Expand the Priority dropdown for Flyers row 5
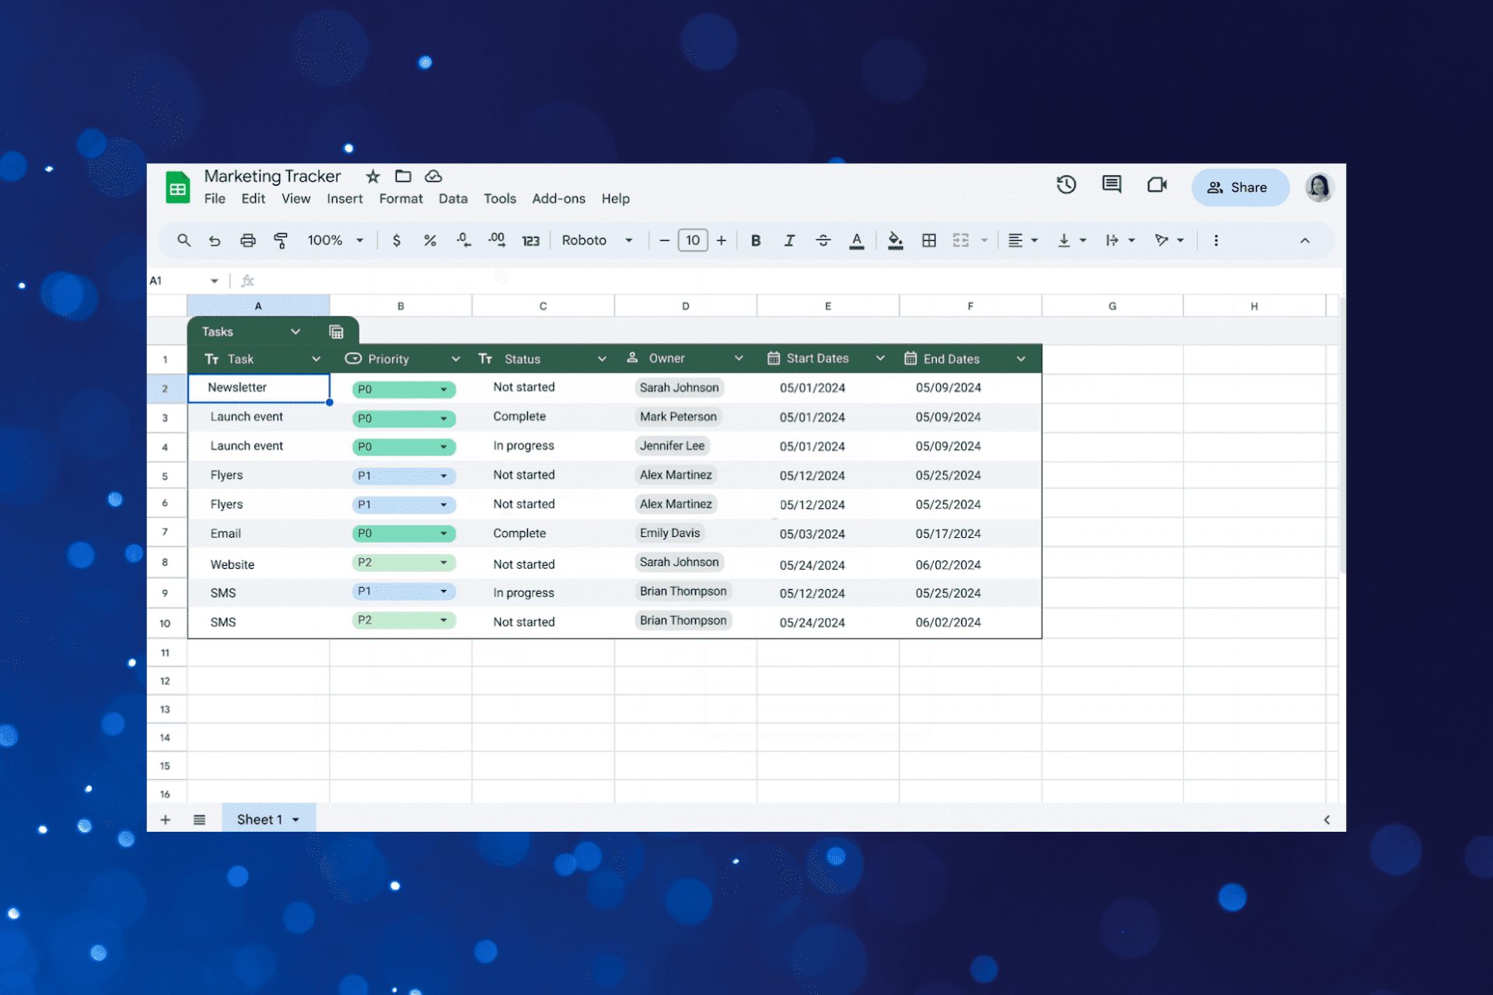This screenshot has height=995, width=1493. pos(443,475)
